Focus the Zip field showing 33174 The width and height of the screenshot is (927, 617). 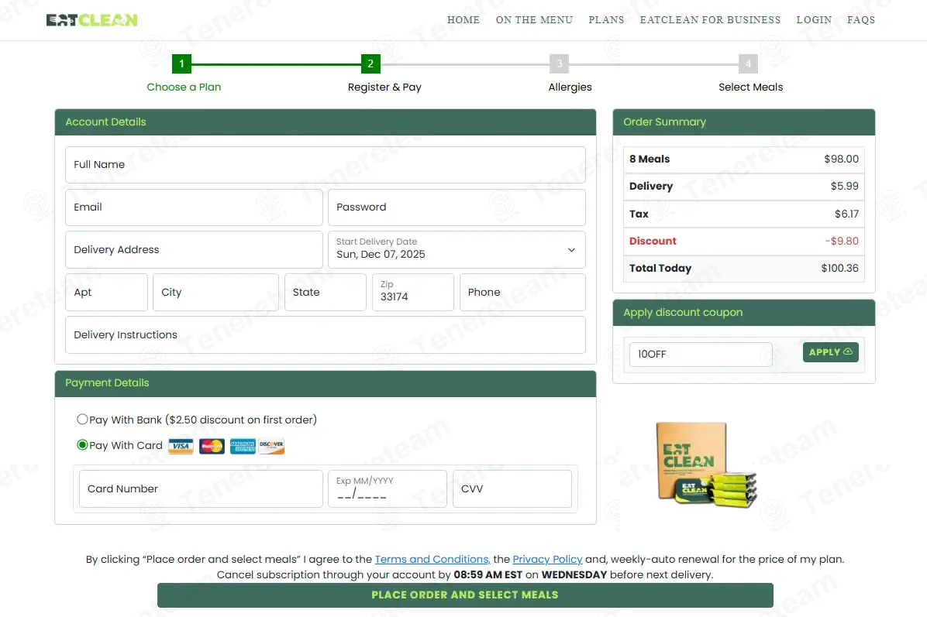(x=412, y=293)
